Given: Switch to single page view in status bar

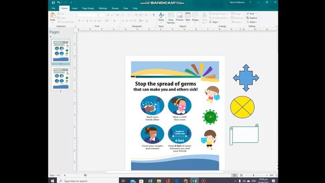Looking at the screenshot, I should 235,175.
